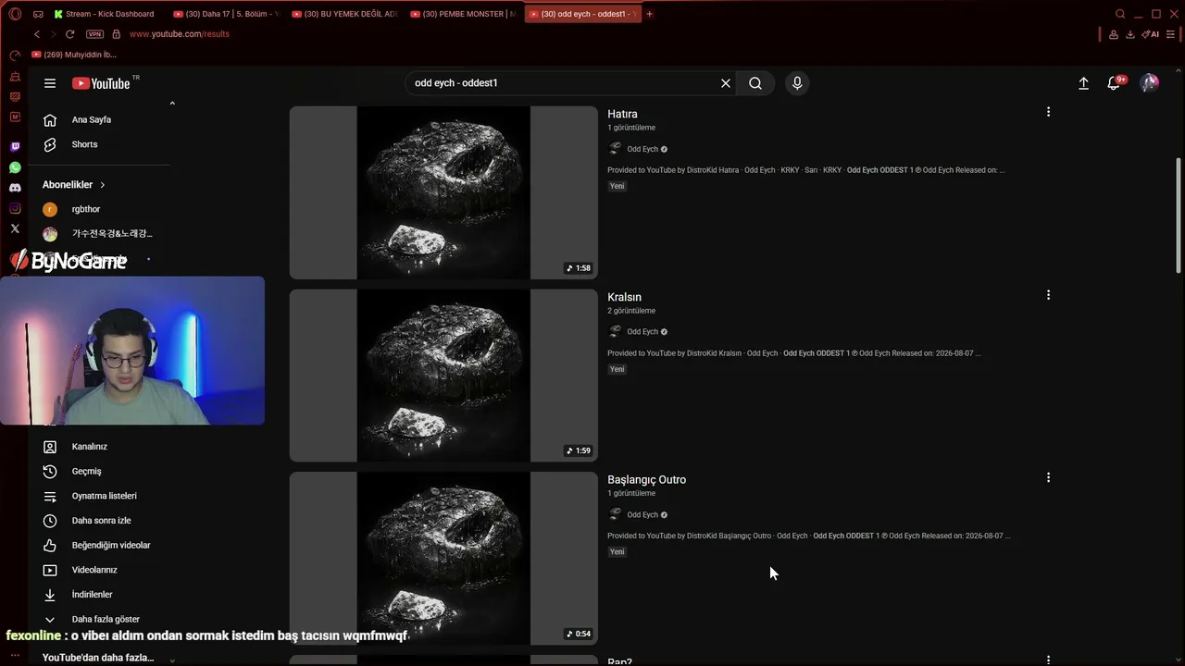The height and width of the screenshot is (666, 1185).
Task: Toggle the browser VPN badge
Action: tap(94, 34)
